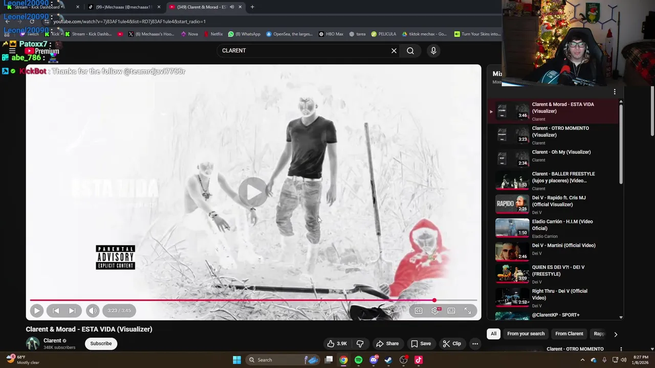Screen dimensions: 655x368
Task: Show more filter chips with right arrow
Action: (616, 334)
